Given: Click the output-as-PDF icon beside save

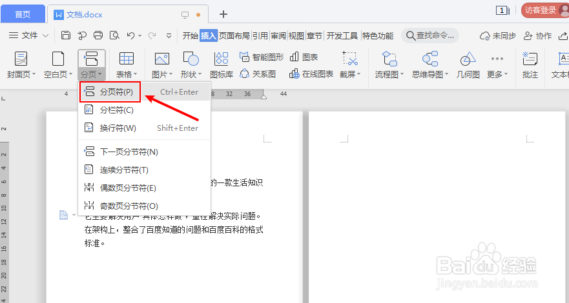Looking at the screenshot, I should point(82,35).
